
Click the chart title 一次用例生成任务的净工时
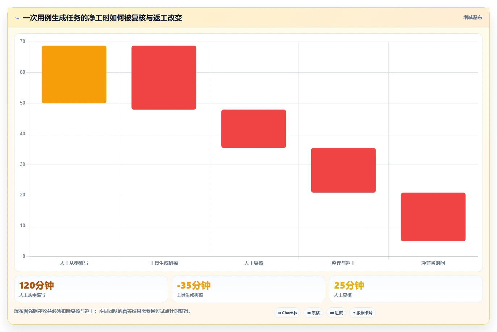[102, 18]
